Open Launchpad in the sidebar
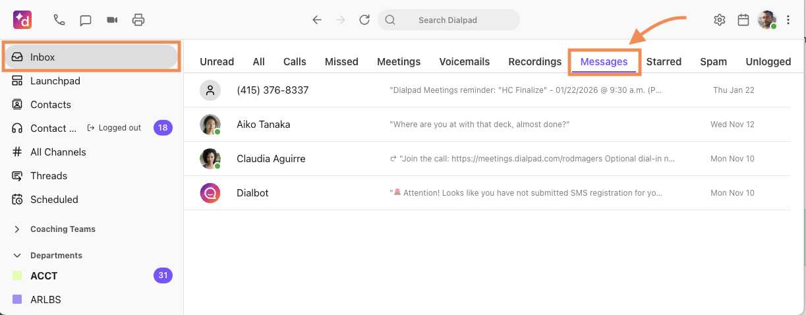Viewport: 806px width, 315px height. pos(92,81)
